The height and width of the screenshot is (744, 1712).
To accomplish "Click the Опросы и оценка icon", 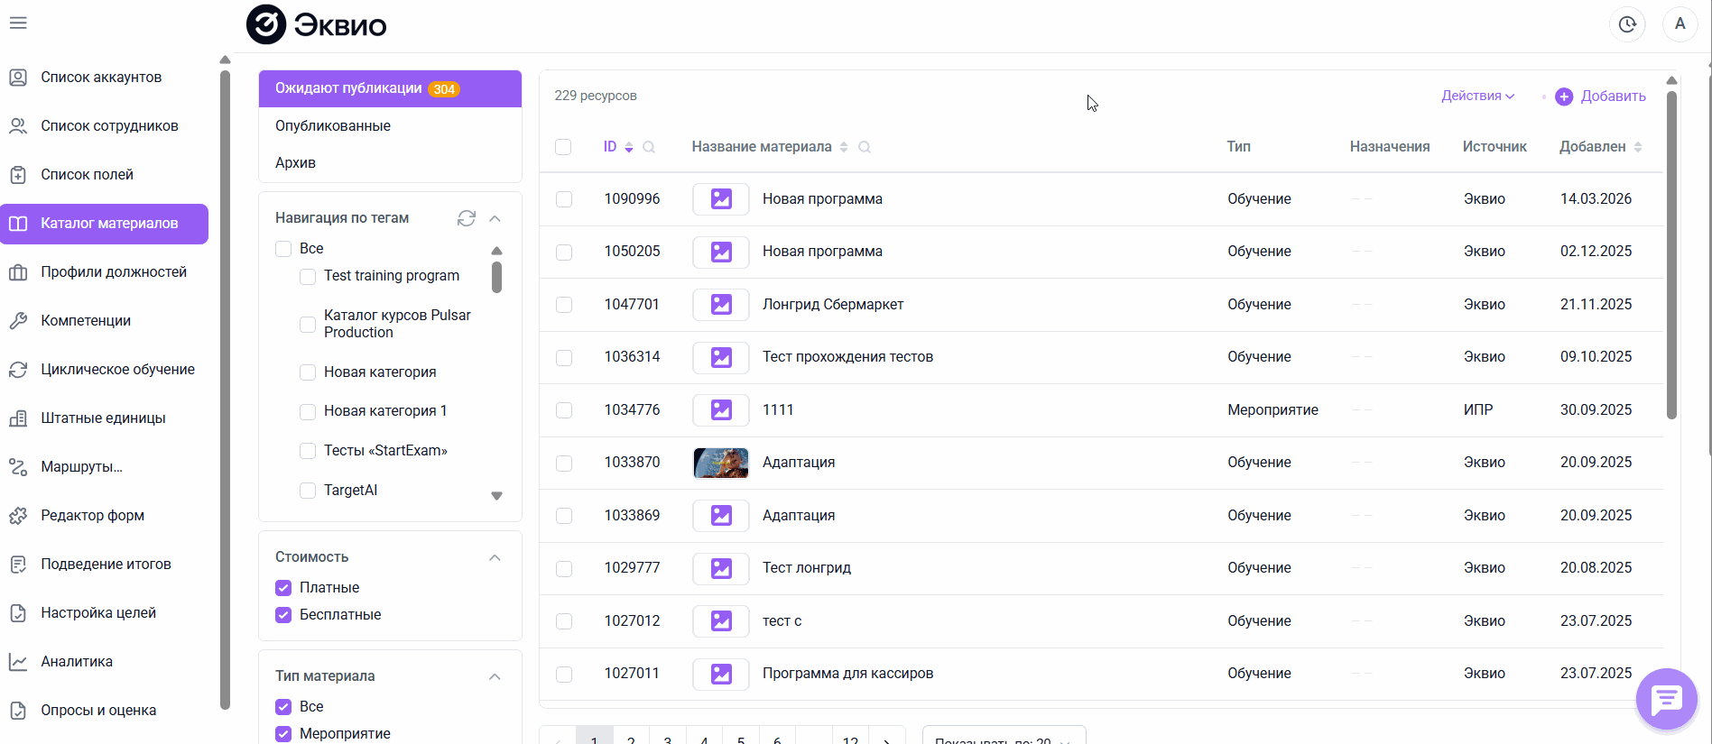I will coord(18,711).
